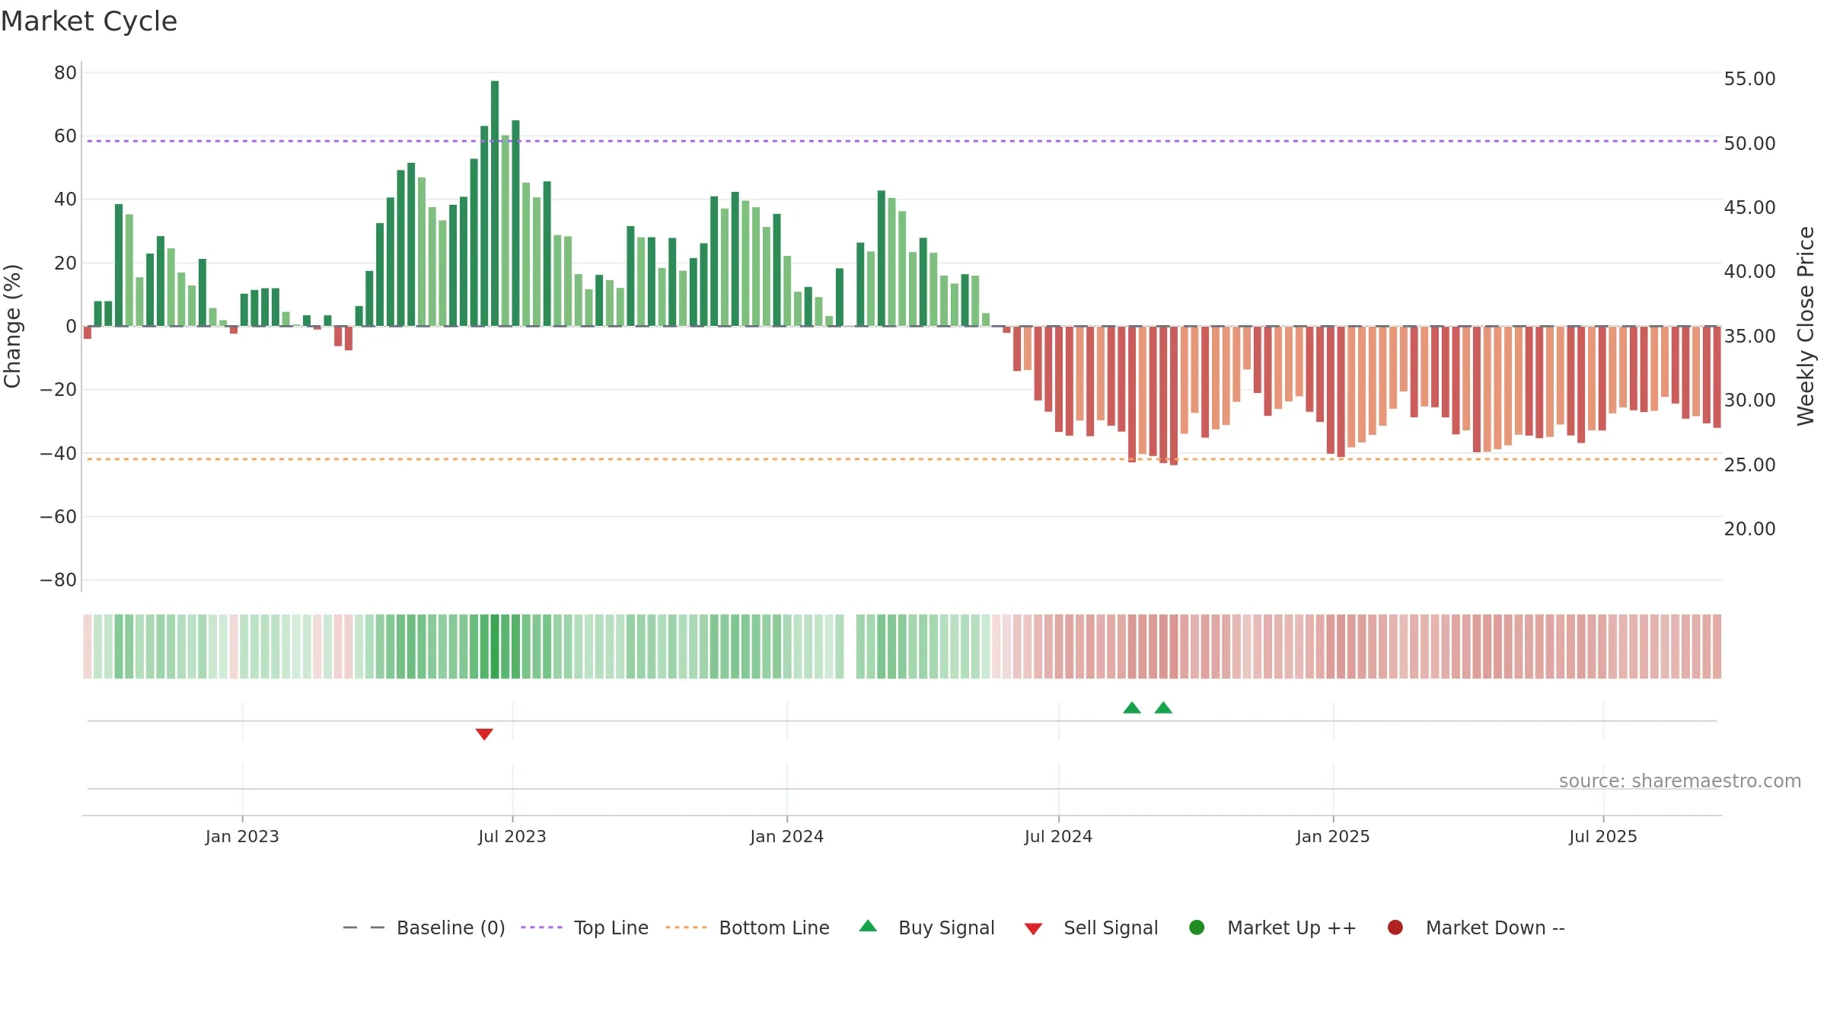Click the 20.00 price axis label
1827x1028 pixels.
(1749, 528)
